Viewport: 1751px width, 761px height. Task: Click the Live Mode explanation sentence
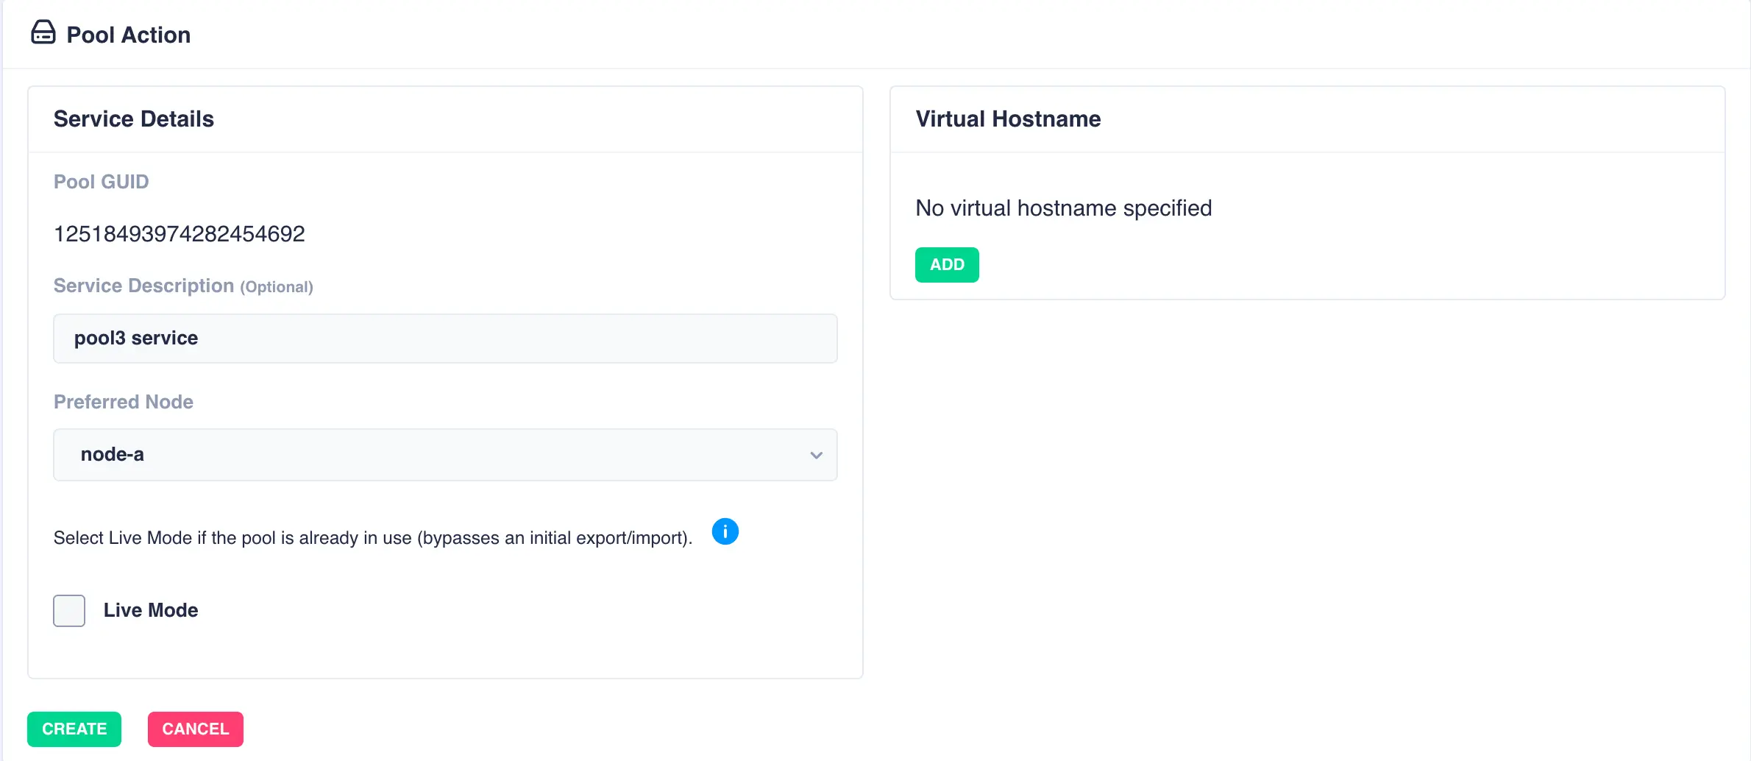click(372, 538)
